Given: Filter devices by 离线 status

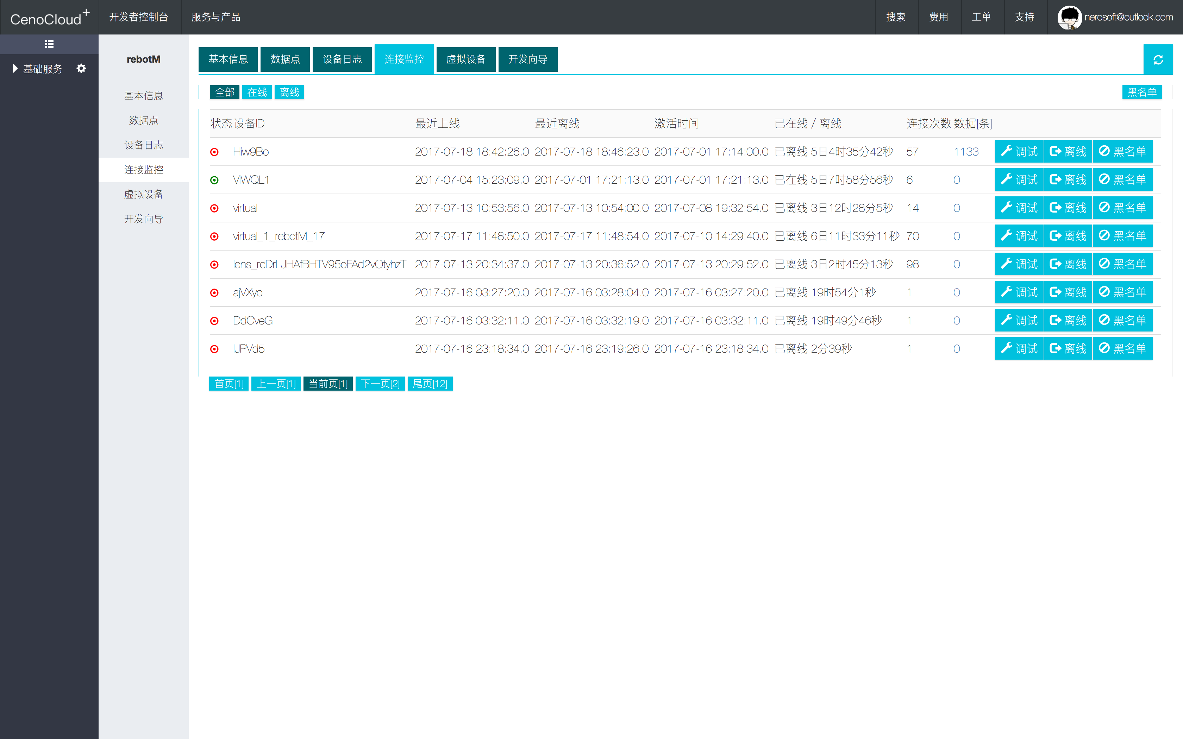Looking at the screenshot, I should pyautogui.click(x=289, y=92).
